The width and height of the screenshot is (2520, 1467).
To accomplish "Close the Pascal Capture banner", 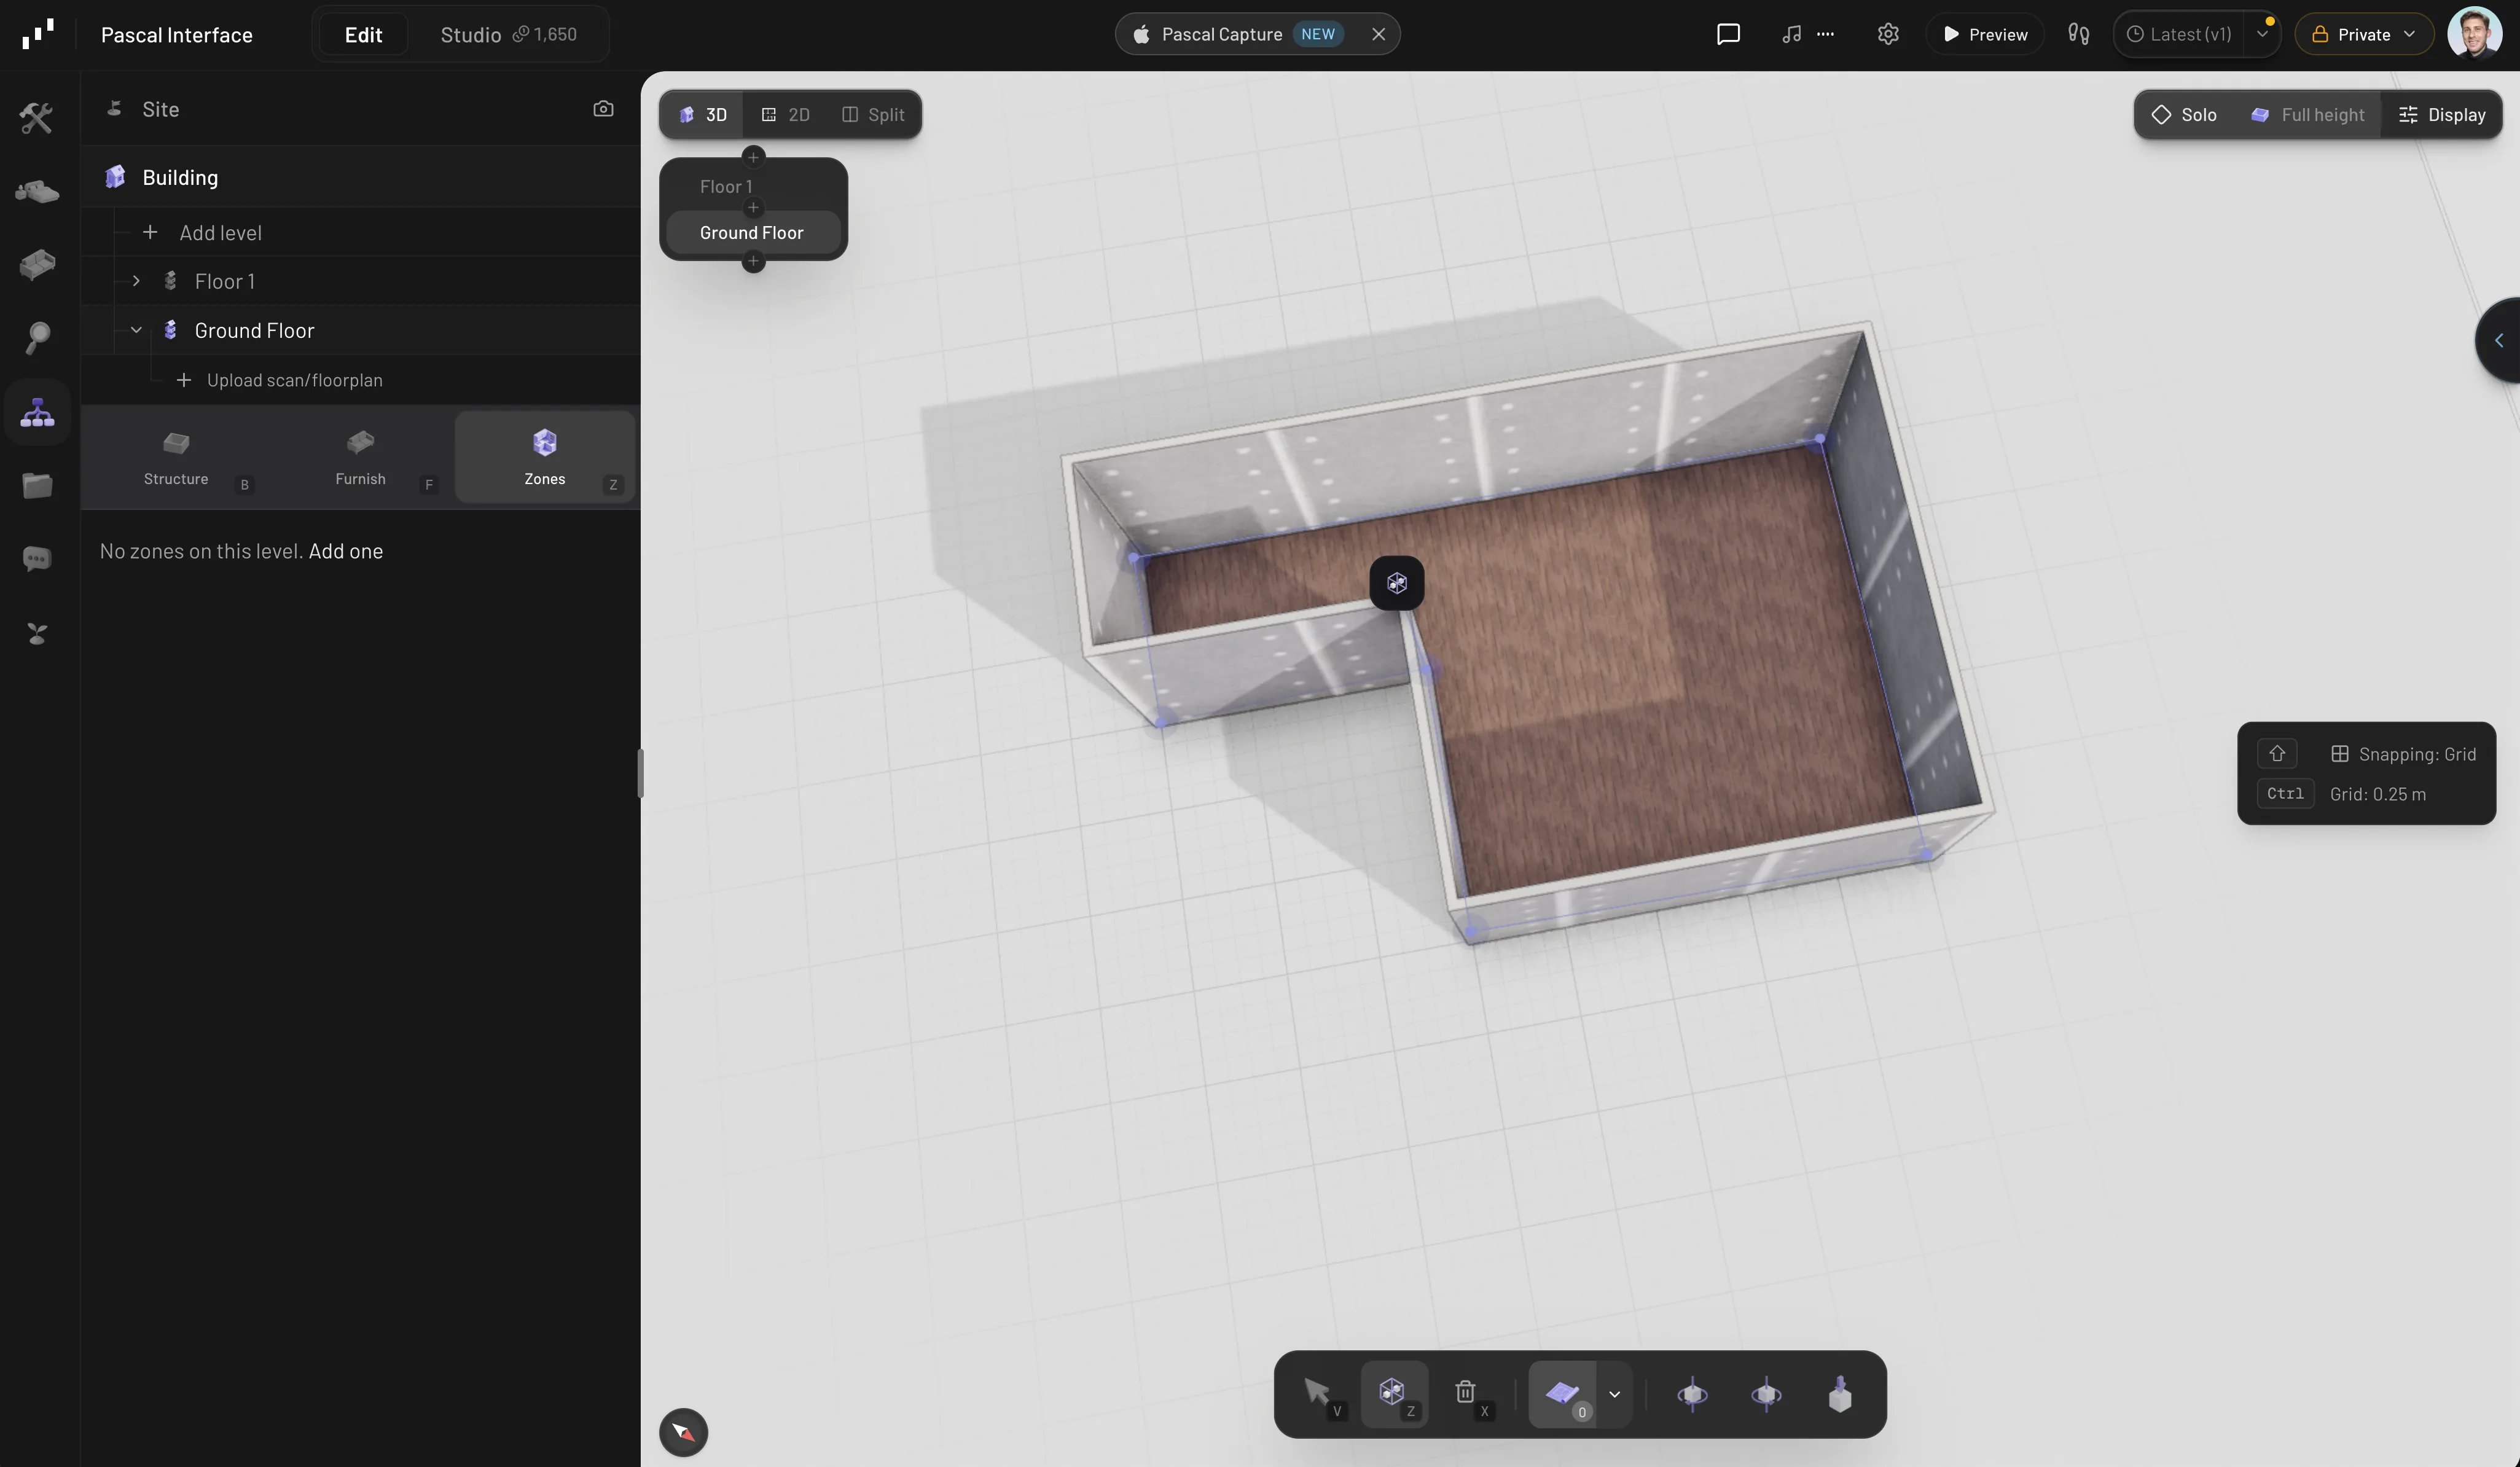I will pos(1378,34).
